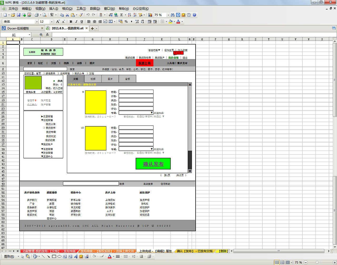Click the Cut scissors icon

pos(67,15)
